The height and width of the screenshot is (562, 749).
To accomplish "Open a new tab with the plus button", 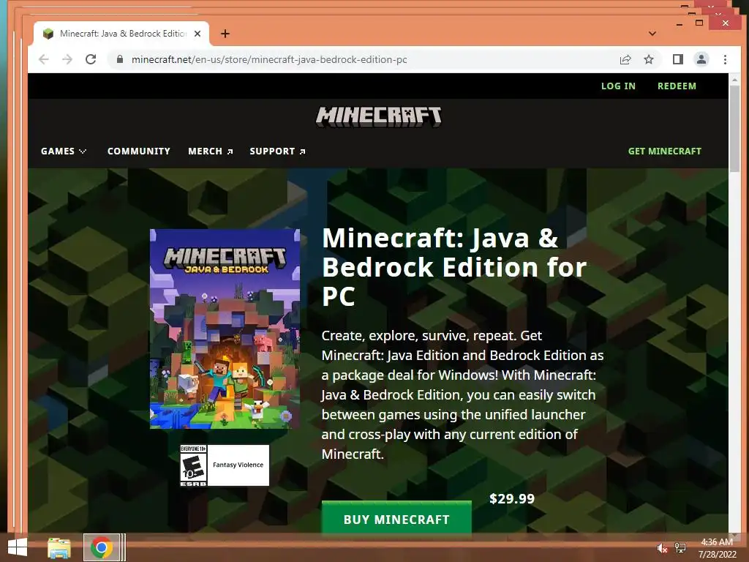I will click(225, 34).
